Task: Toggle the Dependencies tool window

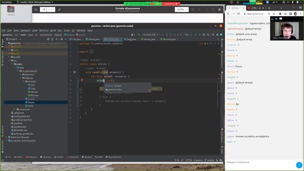Action: (x=114, y=157)
